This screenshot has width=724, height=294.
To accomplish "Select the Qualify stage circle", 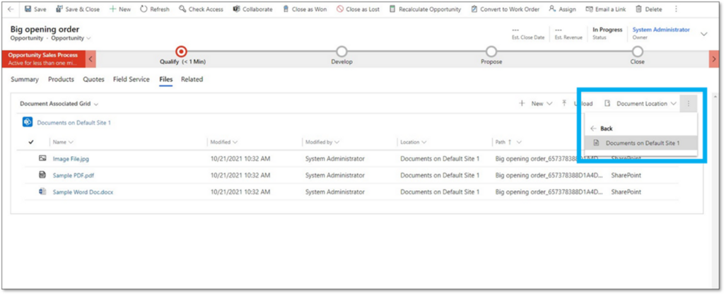I will tap(182, 51).
